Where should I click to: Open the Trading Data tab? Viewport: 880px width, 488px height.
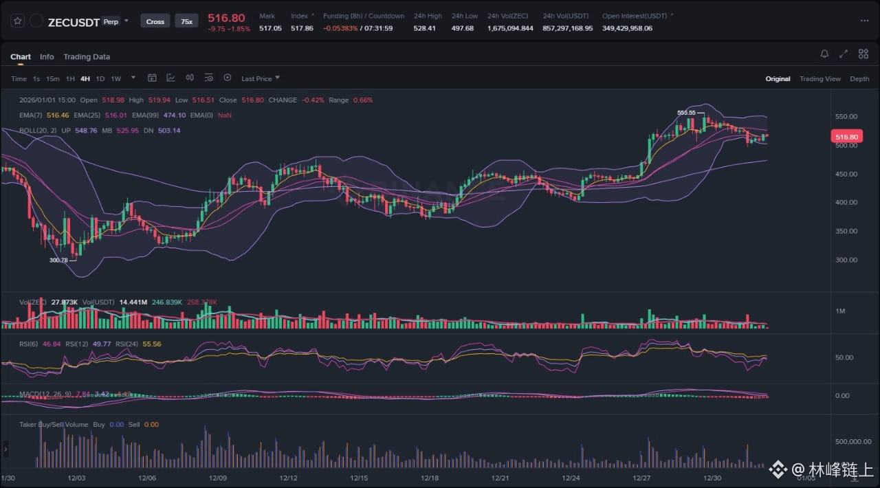pyautogui.click(x=87, y=57)
